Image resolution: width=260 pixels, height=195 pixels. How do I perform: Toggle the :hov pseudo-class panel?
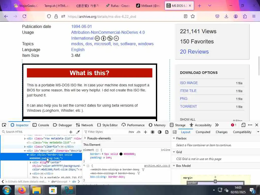coord(131,132)
